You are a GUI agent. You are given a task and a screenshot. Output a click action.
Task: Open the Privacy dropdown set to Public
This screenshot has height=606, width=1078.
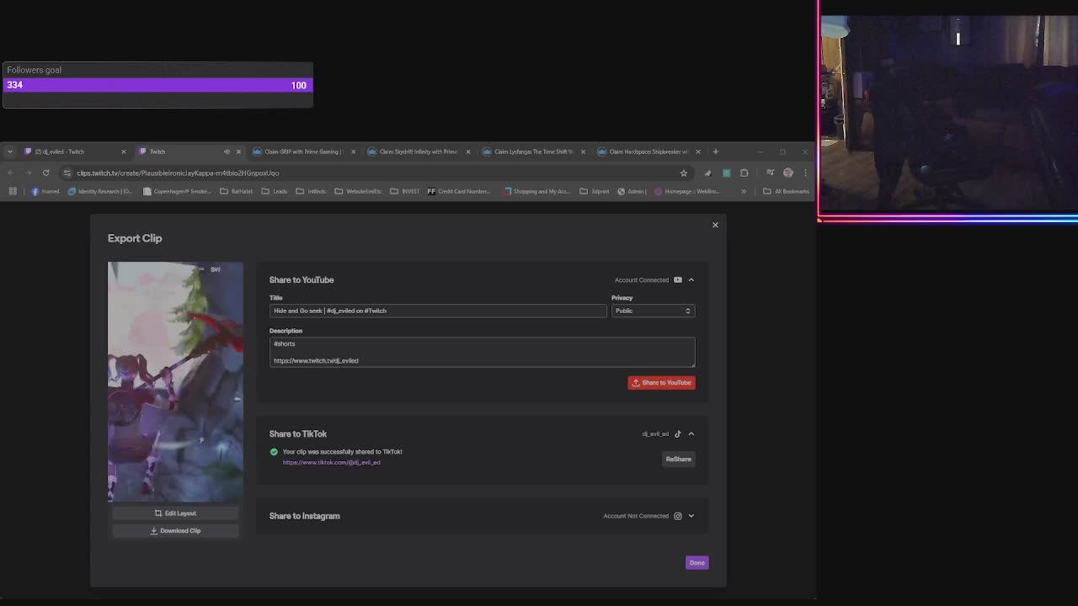pyautogui.click(x=654, y=311)
